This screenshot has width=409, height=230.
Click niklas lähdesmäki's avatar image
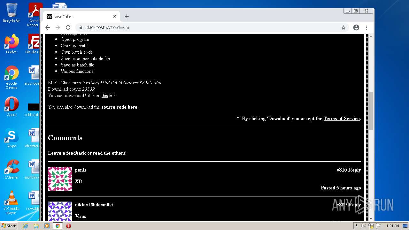click(x=60, y=211)
